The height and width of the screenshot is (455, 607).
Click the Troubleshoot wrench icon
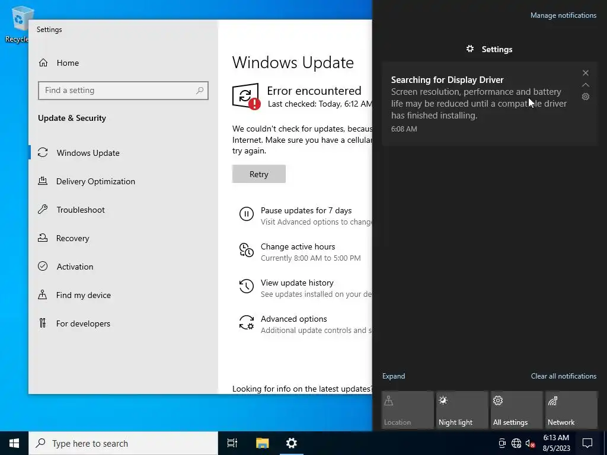coord(43,209)
